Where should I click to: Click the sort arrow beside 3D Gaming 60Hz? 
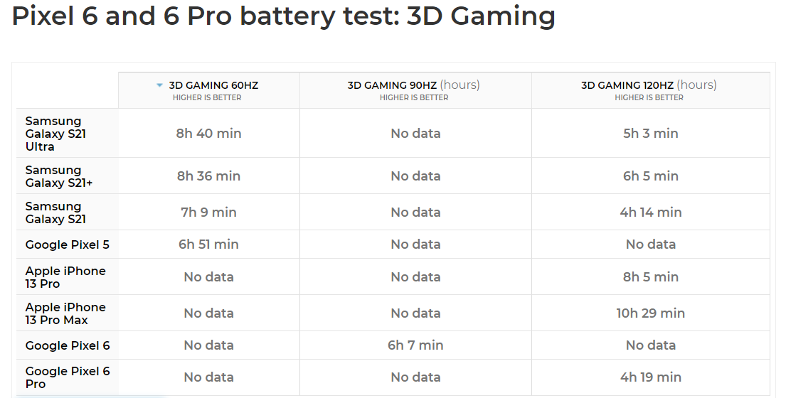(x=160, y=85)
